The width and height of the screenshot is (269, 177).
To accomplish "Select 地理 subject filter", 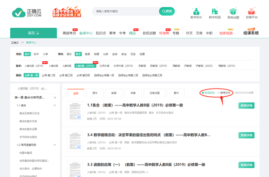I will [x=142, y=54].
